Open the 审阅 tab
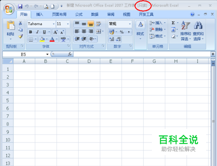Image resolution: width=217 pixels, height=166 pixels. 111,14
